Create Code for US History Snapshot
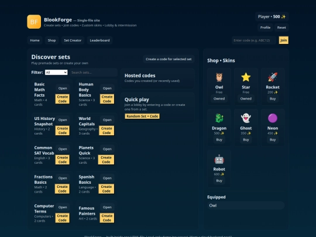Screen dimensions: 316x237 click(x=63, y=130)
